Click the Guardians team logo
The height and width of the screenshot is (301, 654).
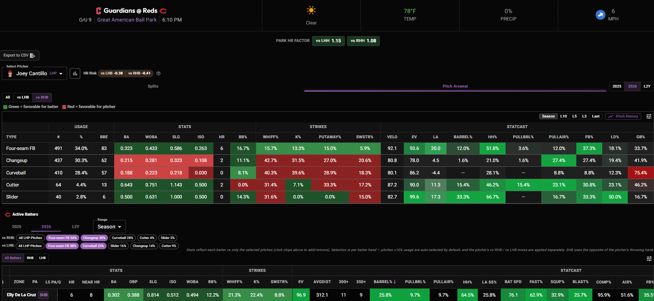tap(98, 11)
